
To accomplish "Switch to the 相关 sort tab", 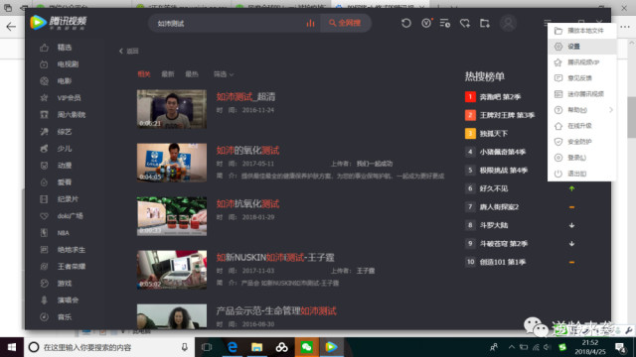I will pyautogui.click(x=144, y=74).
